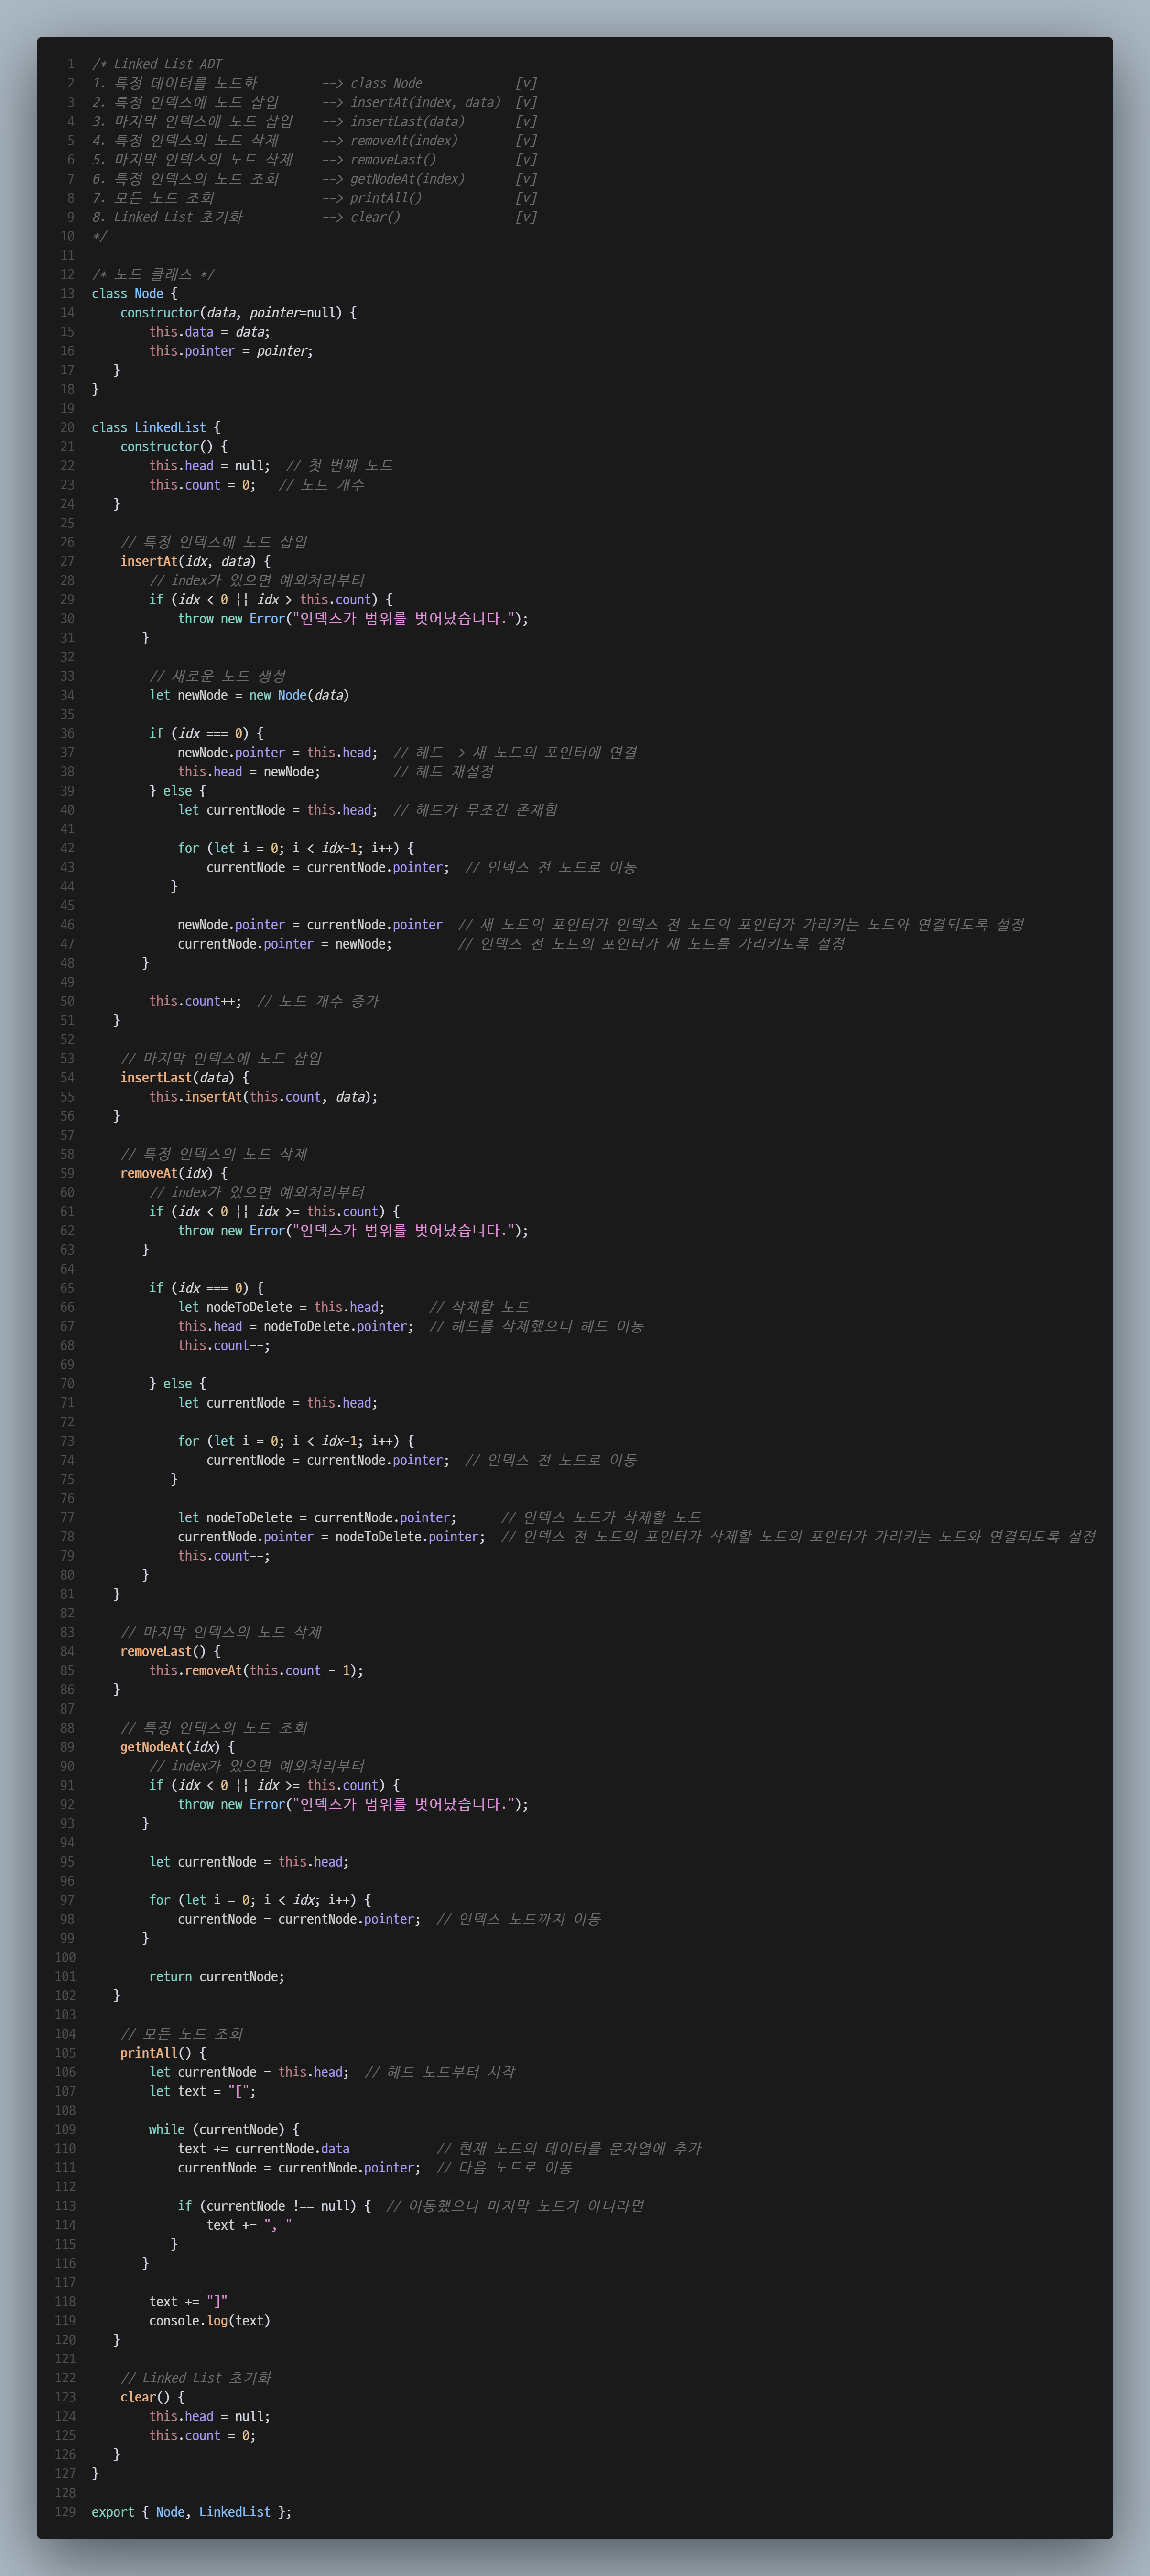Click 'currentNode.pointer = newNode;' statement
The height and width of the screenshot is (2576, 1150).
tap(285, 944)
